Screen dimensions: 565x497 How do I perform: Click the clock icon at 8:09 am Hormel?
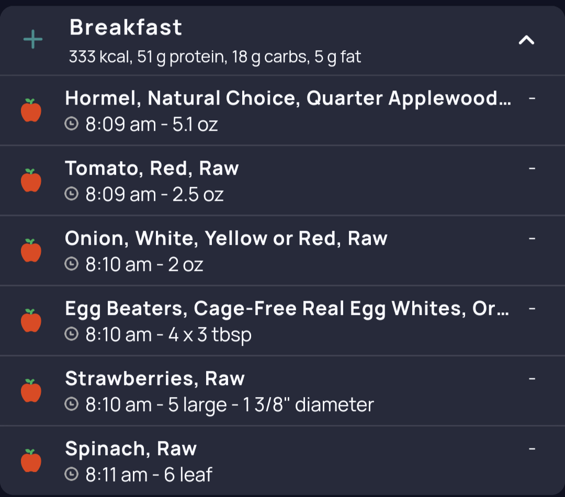[71, 123]
